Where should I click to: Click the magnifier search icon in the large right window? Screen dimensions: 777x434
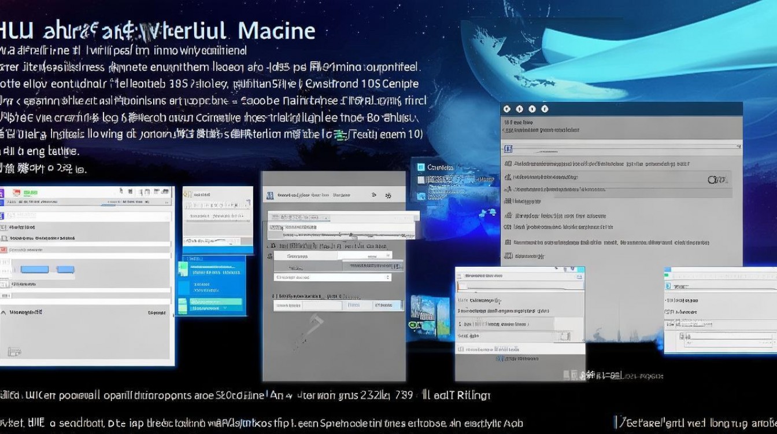(x=716, y=179)
